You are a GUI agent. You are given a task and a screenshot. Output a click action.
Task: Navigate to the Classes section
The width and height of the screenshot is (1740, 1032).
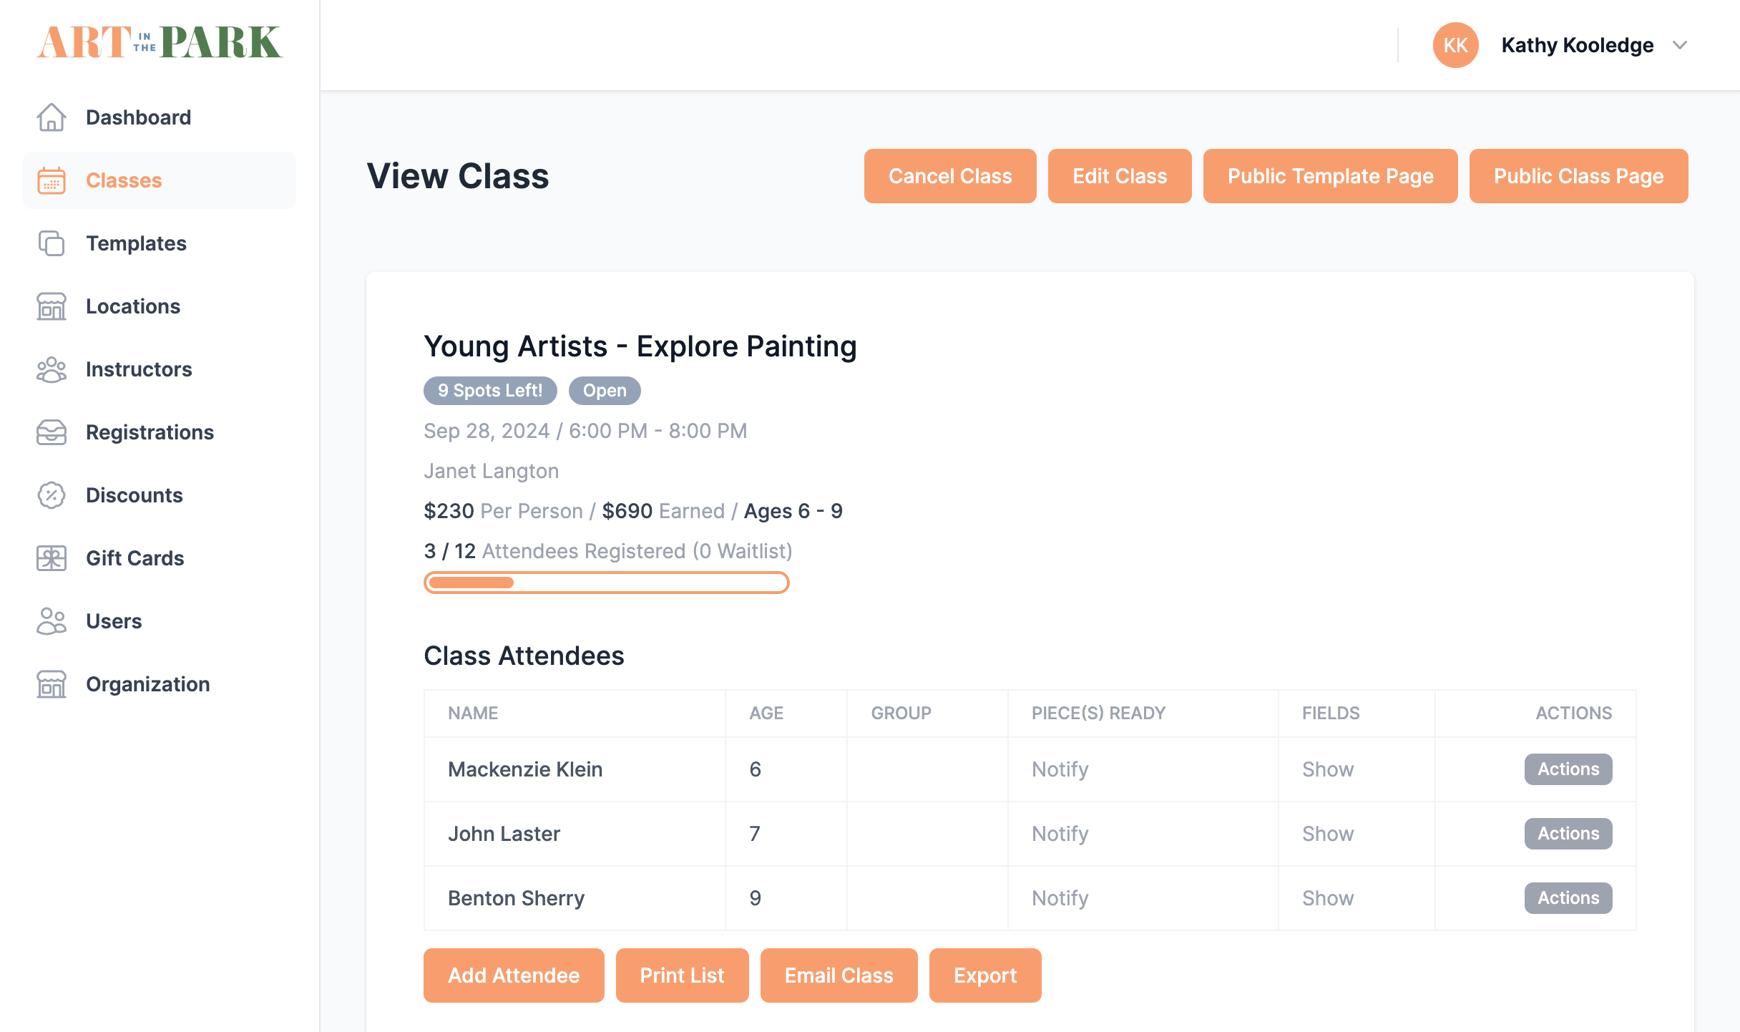pyautogui.click(x=123, y=180)
